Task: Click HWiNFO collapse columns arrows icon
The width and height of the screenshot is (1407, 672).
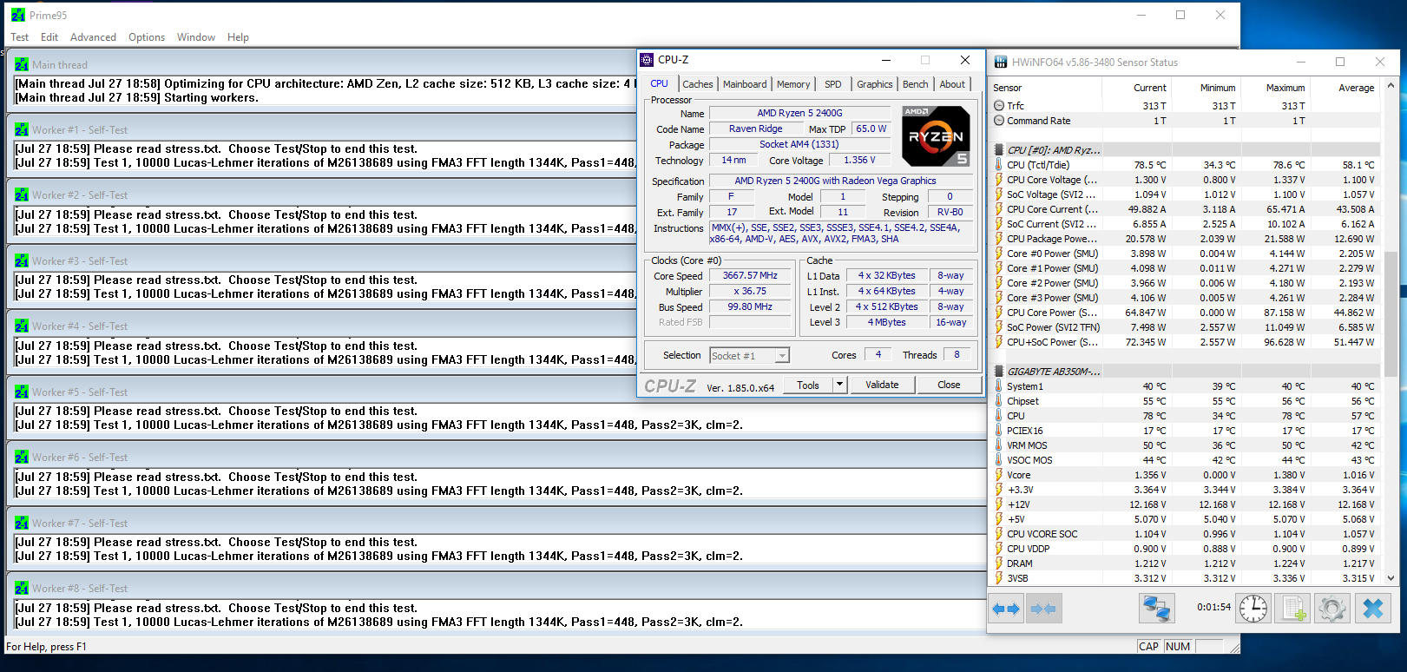Action: (x=1043, y=609)
